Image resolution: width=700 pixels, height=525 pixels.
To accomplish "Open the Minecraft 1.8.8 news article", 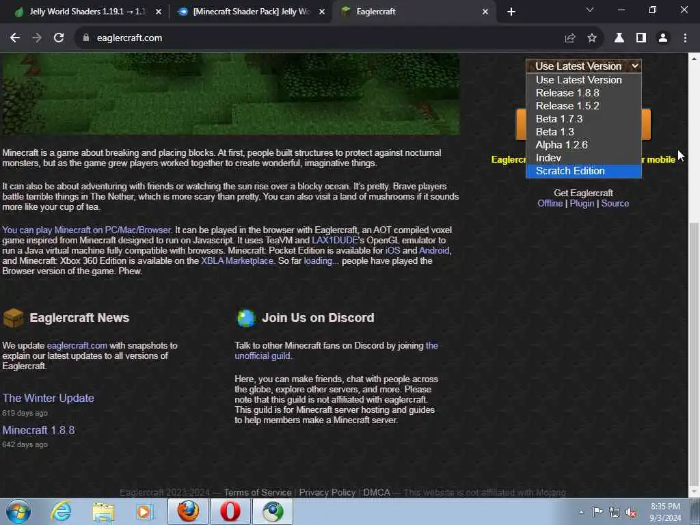I will click(38, 430).
